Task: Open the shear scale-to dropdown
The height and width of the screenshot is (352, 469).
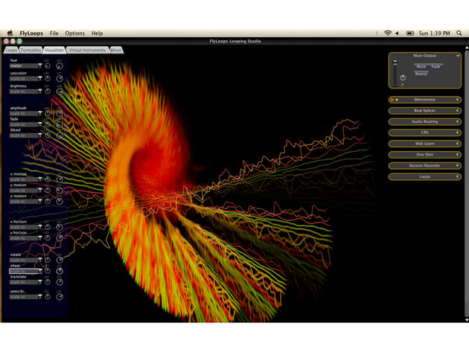Action: (26, 271)
